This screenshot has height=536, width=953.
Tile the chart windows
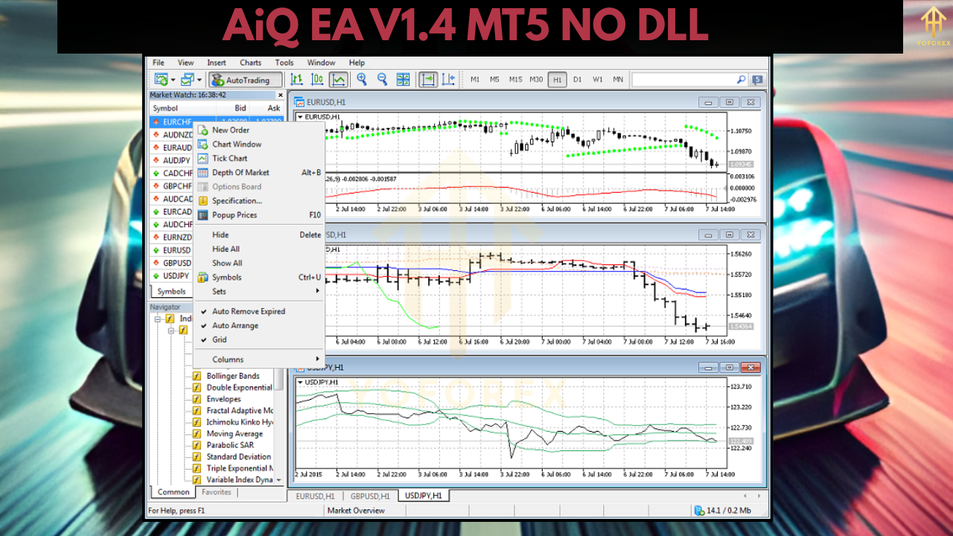coord(402,80)
